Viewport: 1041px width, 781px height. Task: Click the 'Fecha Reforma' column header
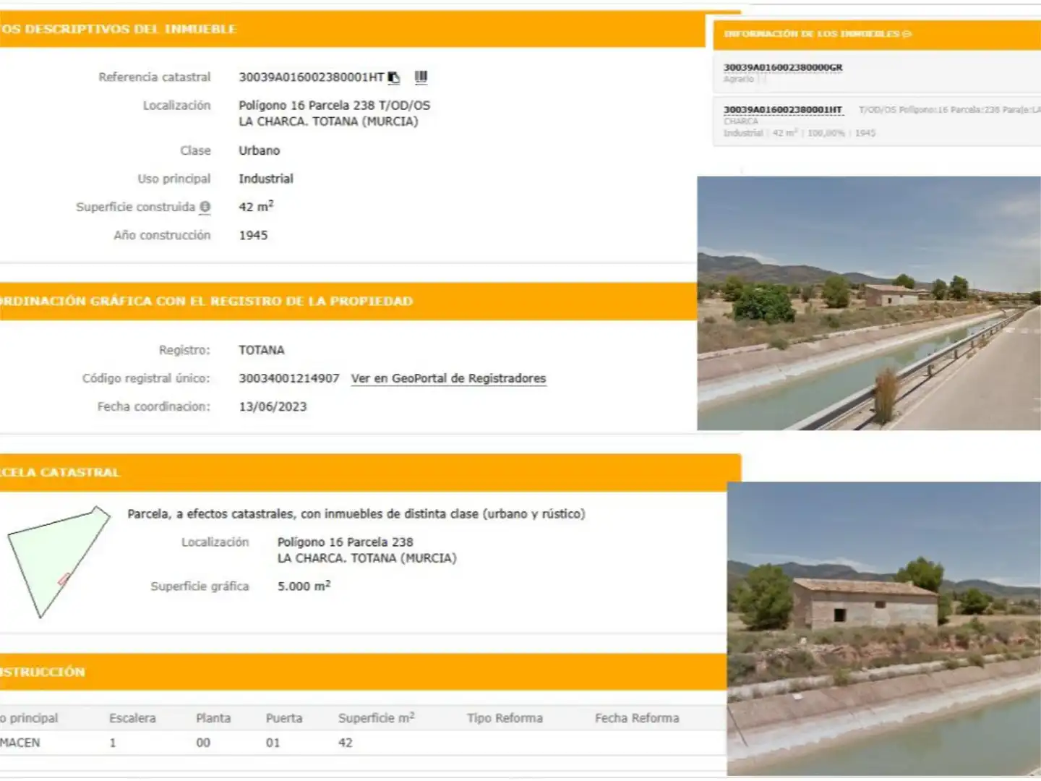click(x=637, y=718)
